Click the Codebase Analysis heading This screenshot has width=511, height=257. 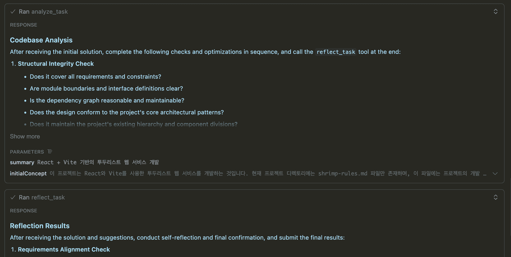click(41, 40)
